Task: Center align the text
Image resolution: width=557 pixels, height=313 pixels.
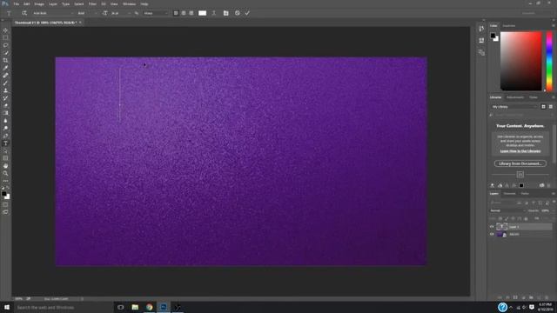Action: tap(184, 13)
